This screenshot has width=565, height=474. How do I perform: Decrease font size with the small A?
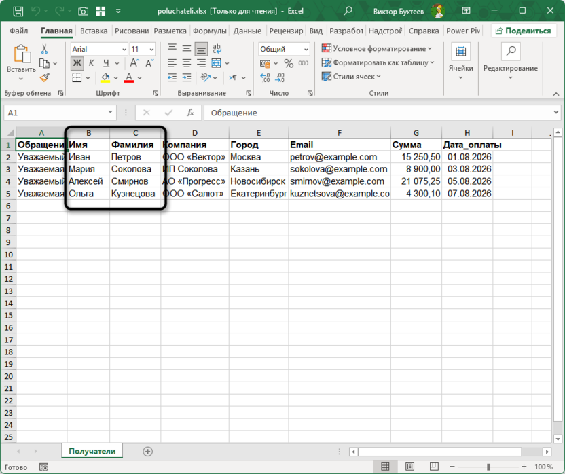pos(149,62)
